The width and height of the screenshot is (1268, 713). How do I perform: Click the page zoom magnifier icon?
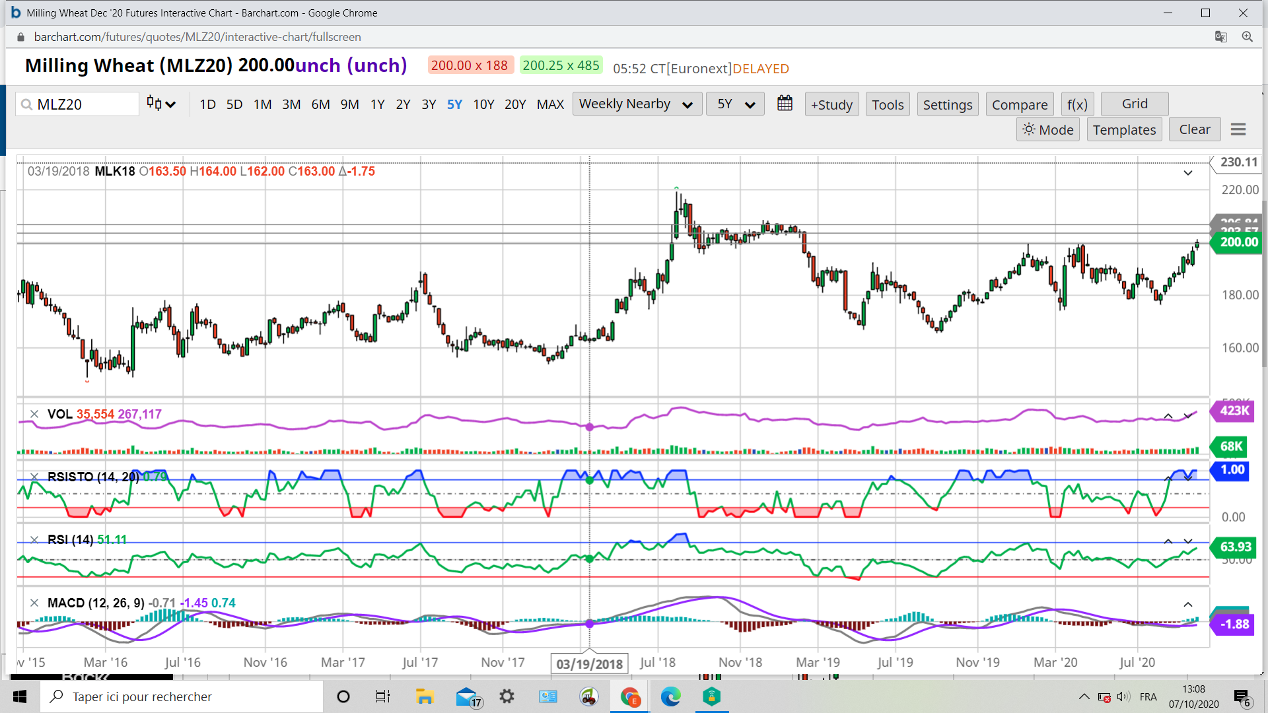pyautogui.click(x=1247, y=37)
